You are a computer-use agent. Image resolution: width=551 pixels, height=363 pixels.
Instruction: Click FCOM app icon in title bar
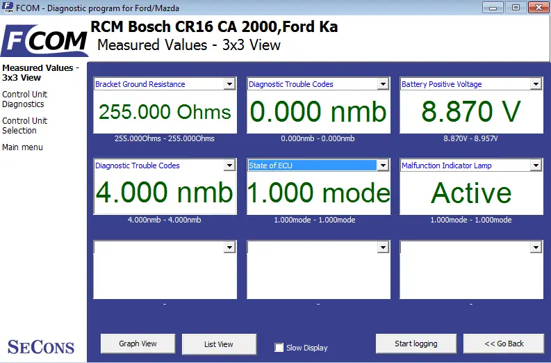pyautogui.click(x=8, y=8)
